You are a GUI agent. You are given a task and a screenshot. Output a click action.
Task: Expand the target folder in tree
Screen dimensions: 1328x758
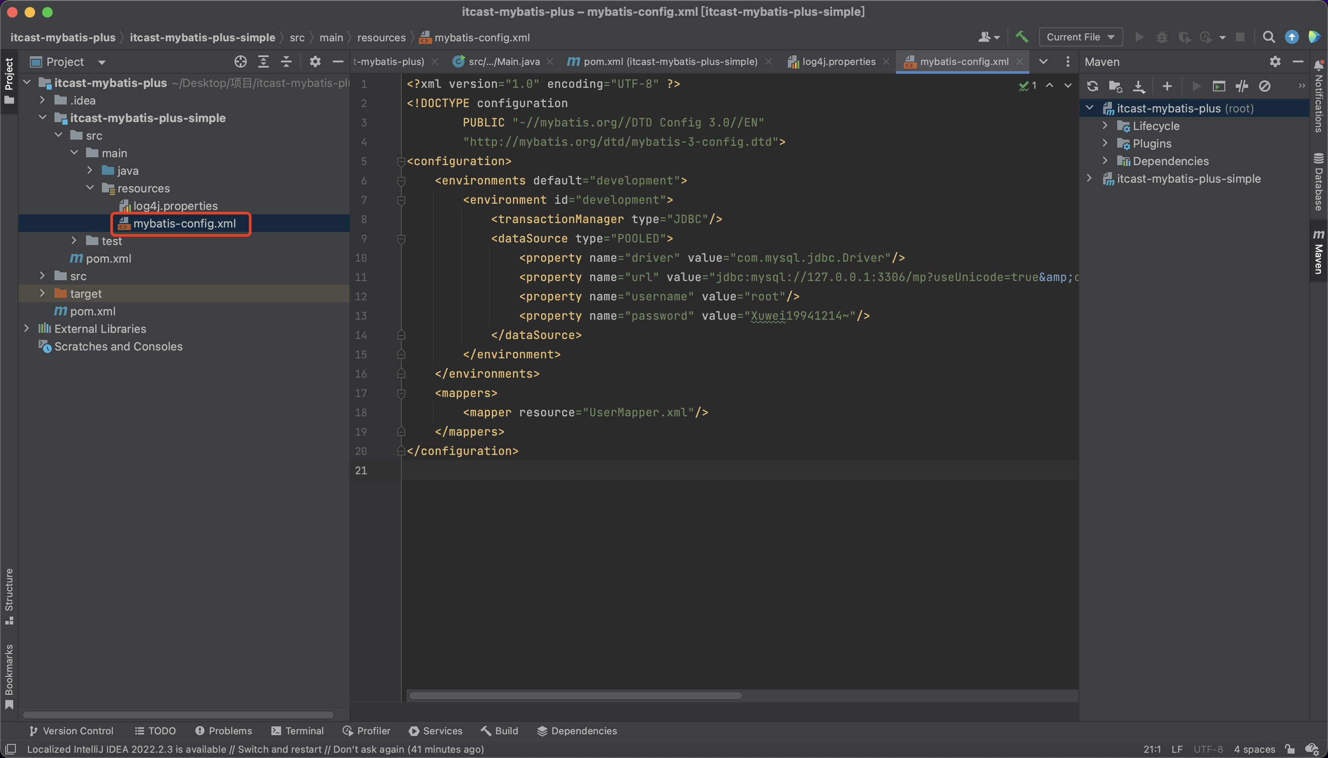pos(43,294)
